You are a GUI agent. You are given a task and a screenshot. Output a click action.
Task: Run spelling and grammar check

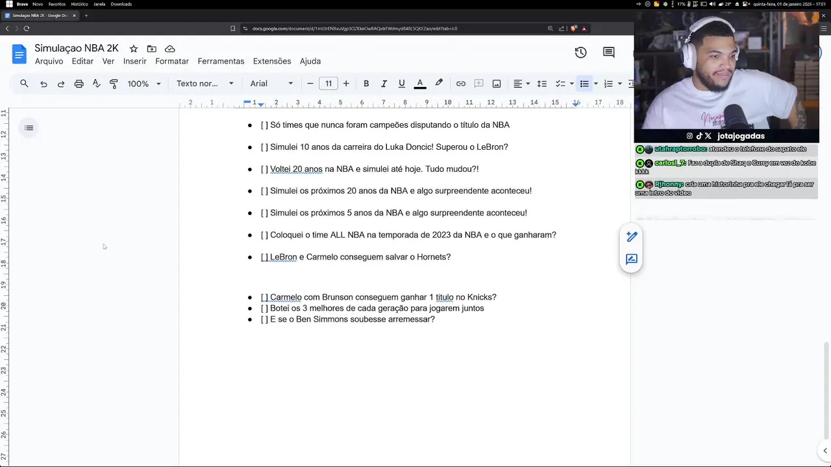(96, 84)
